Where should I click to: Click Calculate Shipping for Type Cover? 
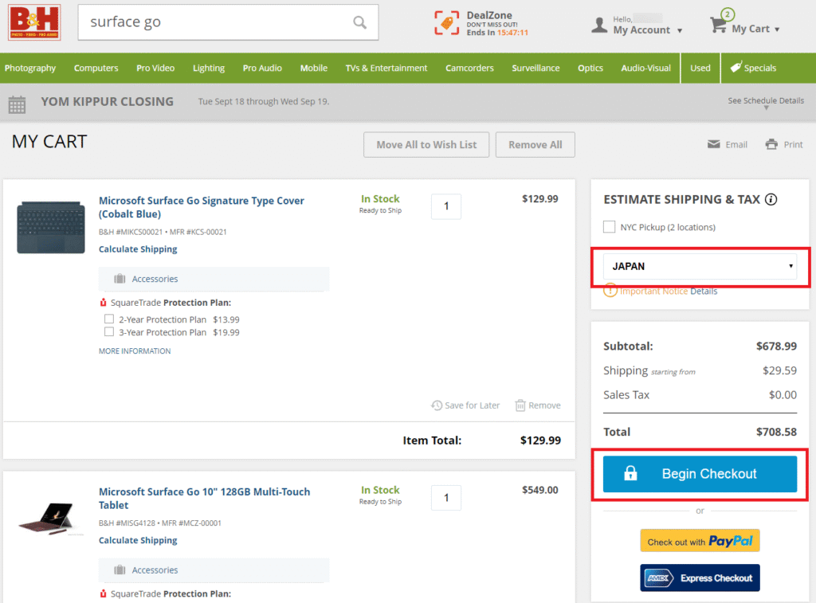coord(138,249)
